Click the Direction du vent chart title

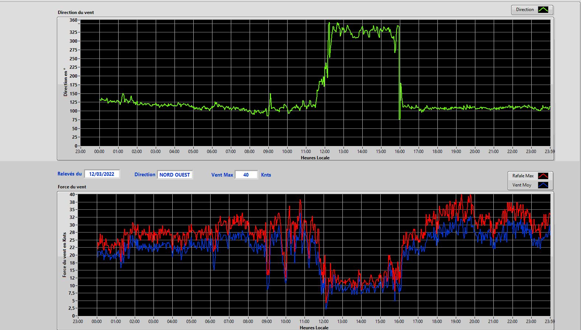76,13
